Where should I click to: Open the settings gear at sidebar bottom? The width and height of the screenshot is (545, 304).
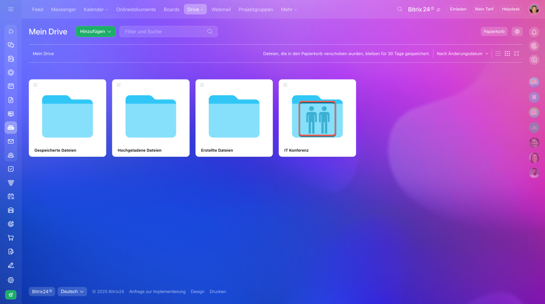pos(11,280)
